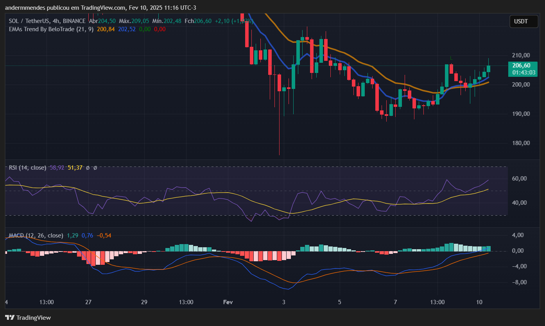Click the close value Fch 206,60 in header
This screenshot has width=545, height=326.
198,21
